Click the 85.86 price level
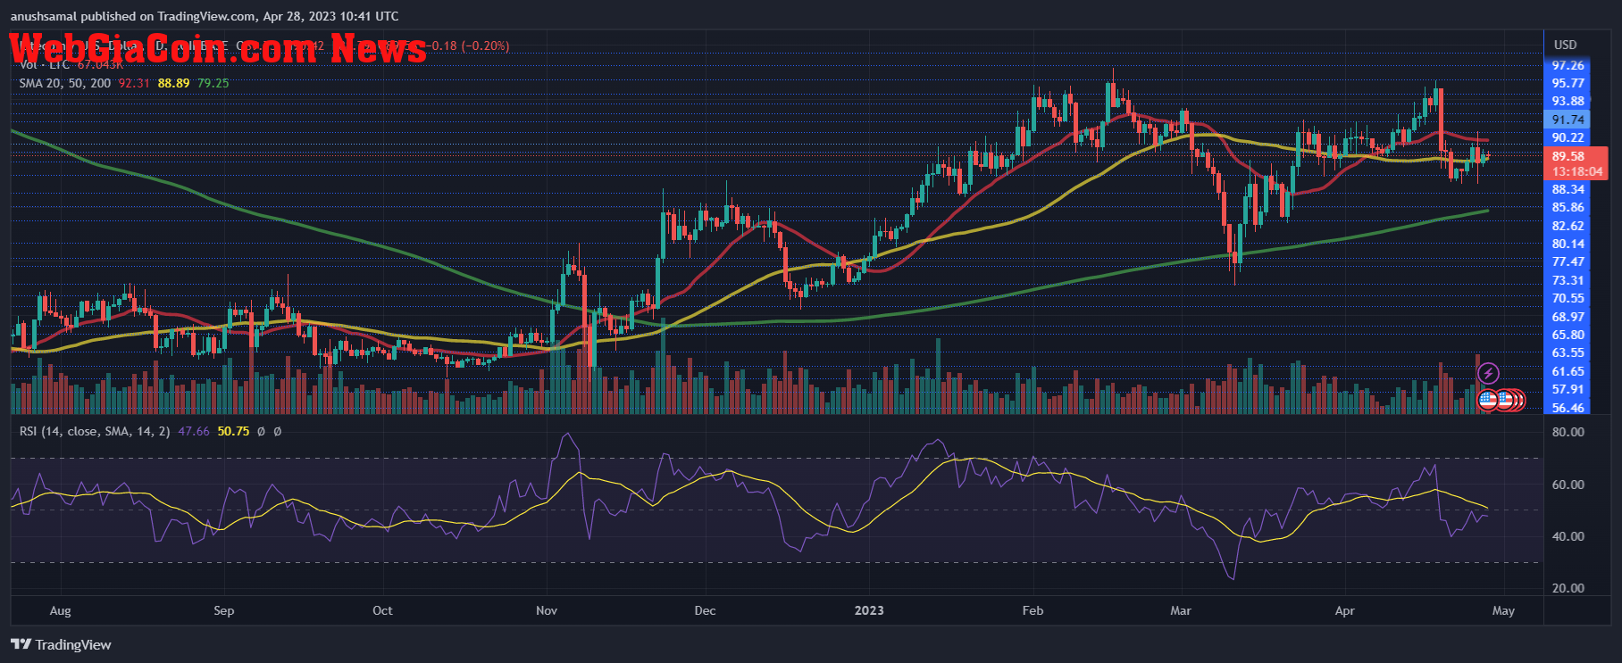Viewport: 1622px width, 663px height. [x=1568, y=207]
